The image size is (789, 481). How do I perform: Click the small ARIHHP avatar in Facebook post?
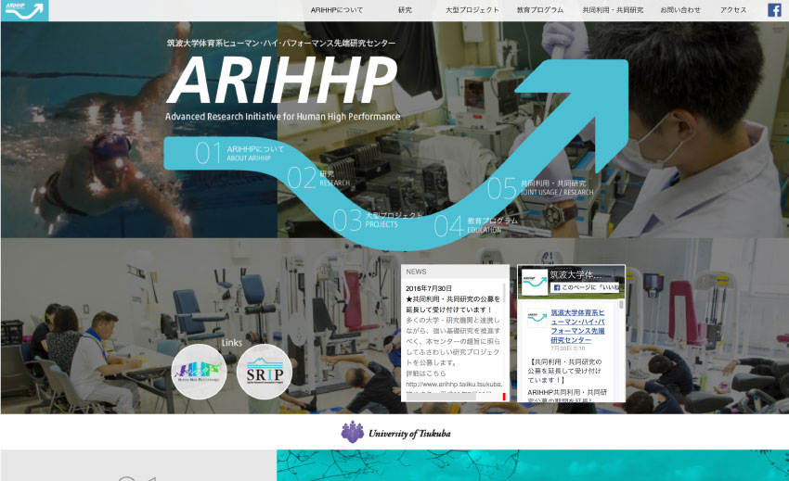[537, 318]
